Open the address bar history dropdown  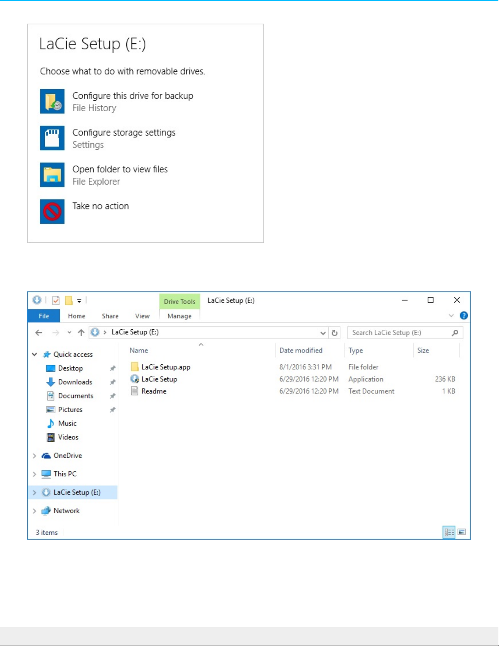pos(323,333)
